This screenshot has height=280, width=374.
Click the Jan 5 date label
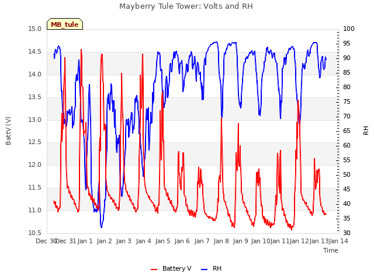[163, 241]
